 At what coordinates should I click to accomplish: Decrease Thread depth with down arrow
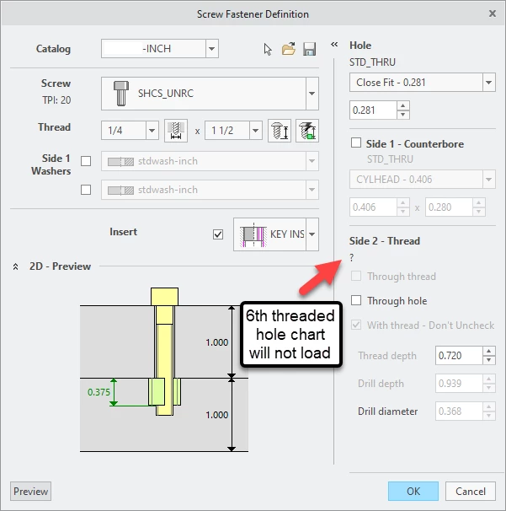coord(489,360)
